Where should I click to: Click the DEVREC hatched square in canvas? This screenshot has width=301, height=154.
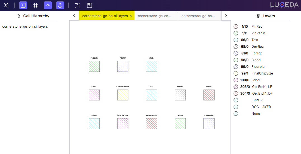tap(180, 95)
